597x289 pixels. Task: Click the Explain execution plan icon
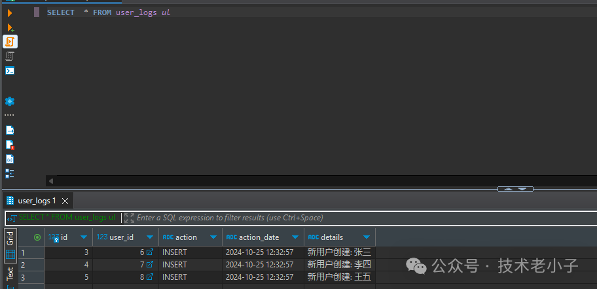pyautogui.click(x=10, y=56)
